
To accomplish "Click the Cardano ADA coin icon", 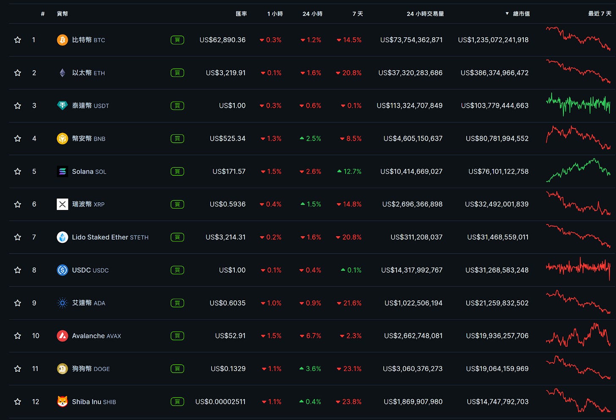I will coord(62,303).
